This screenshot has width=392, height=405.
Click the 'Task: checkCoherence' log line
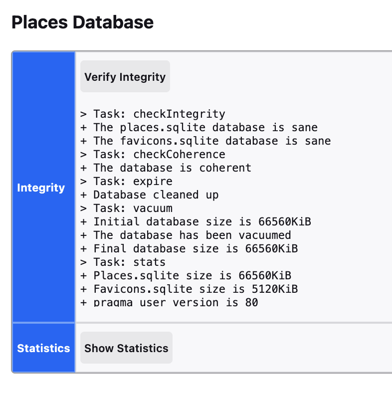[x=153, y=154]
